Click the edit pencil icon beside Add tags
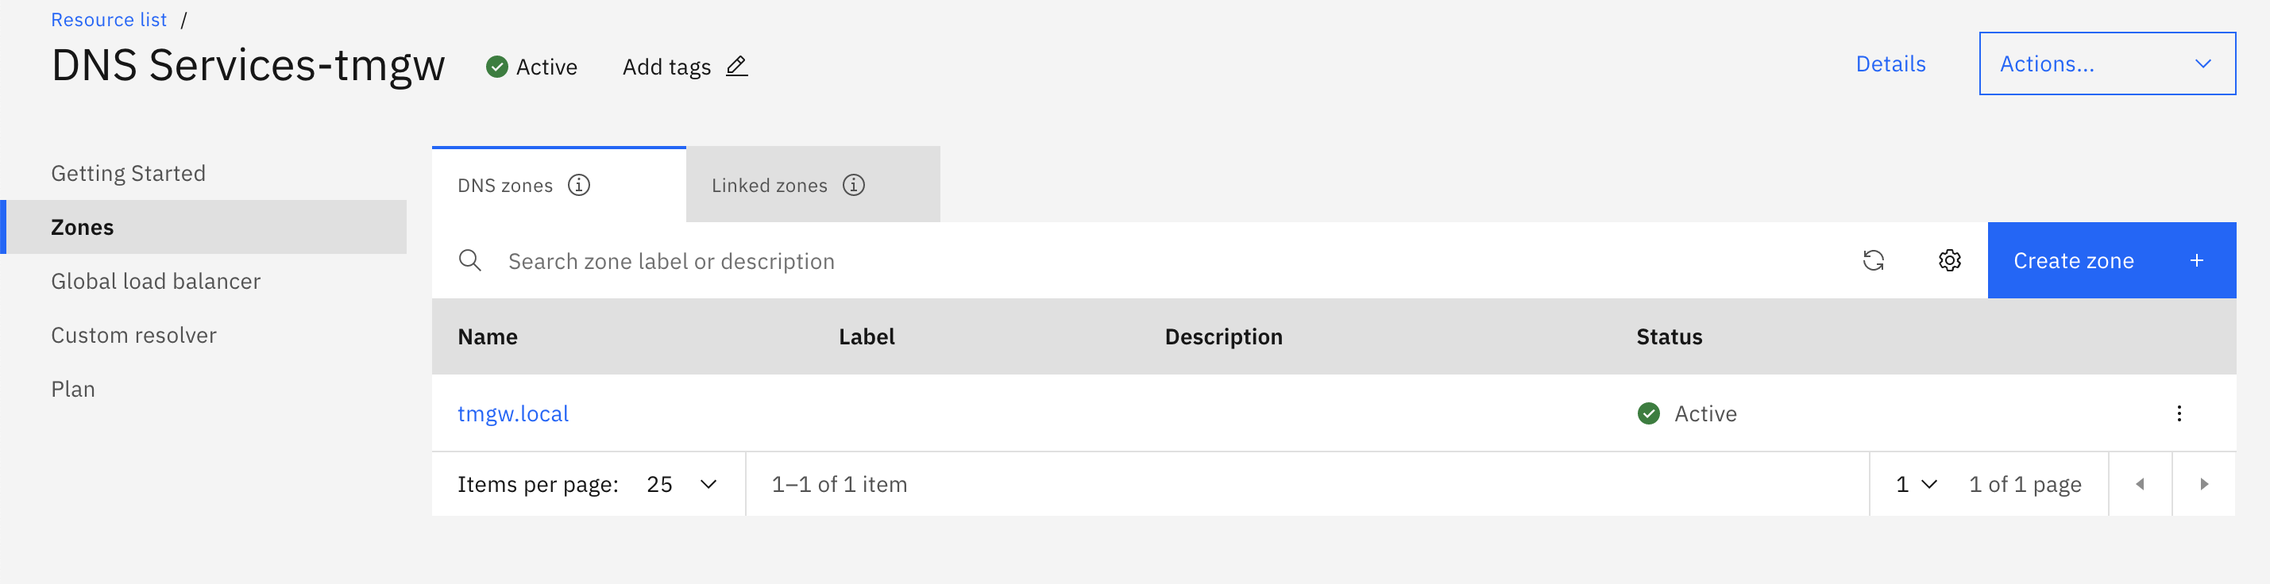 tap(737, 66)
